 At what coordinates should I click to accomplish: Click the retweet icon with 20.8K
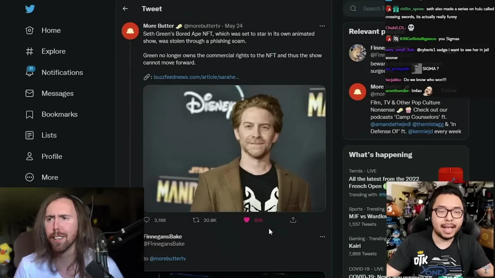196,220
